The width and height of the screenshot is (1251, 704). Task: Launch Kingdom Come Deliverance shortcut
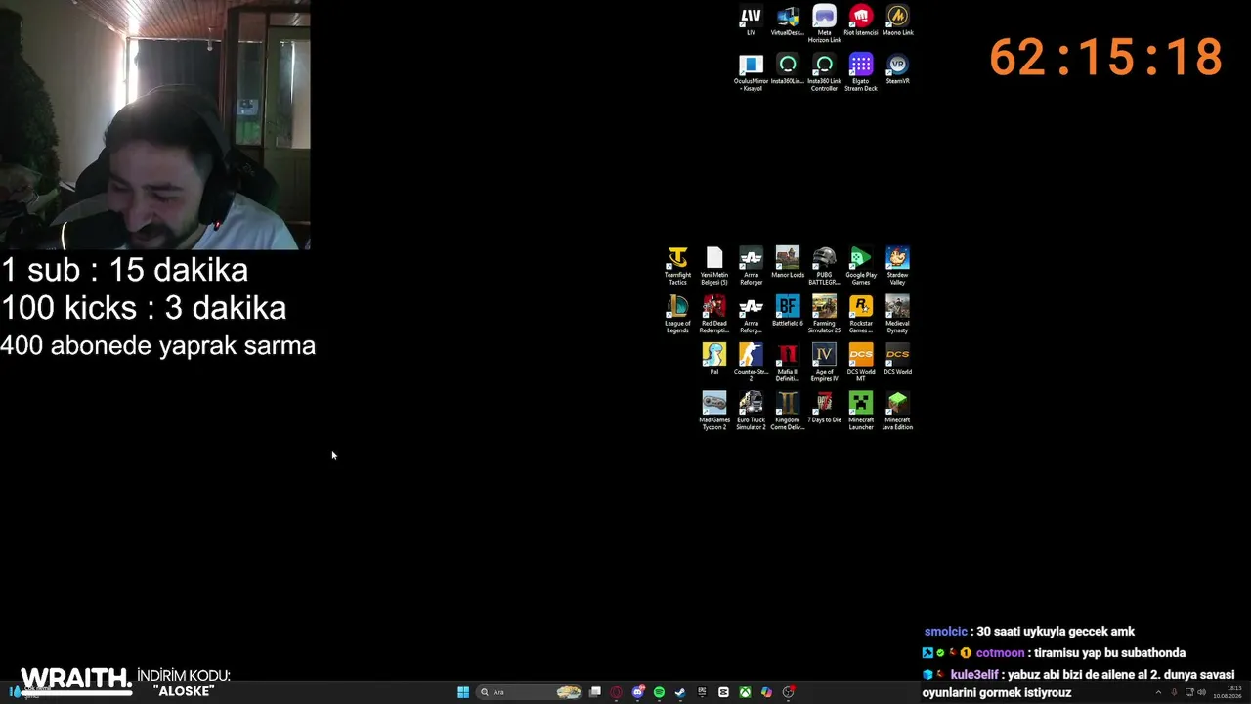788,412
